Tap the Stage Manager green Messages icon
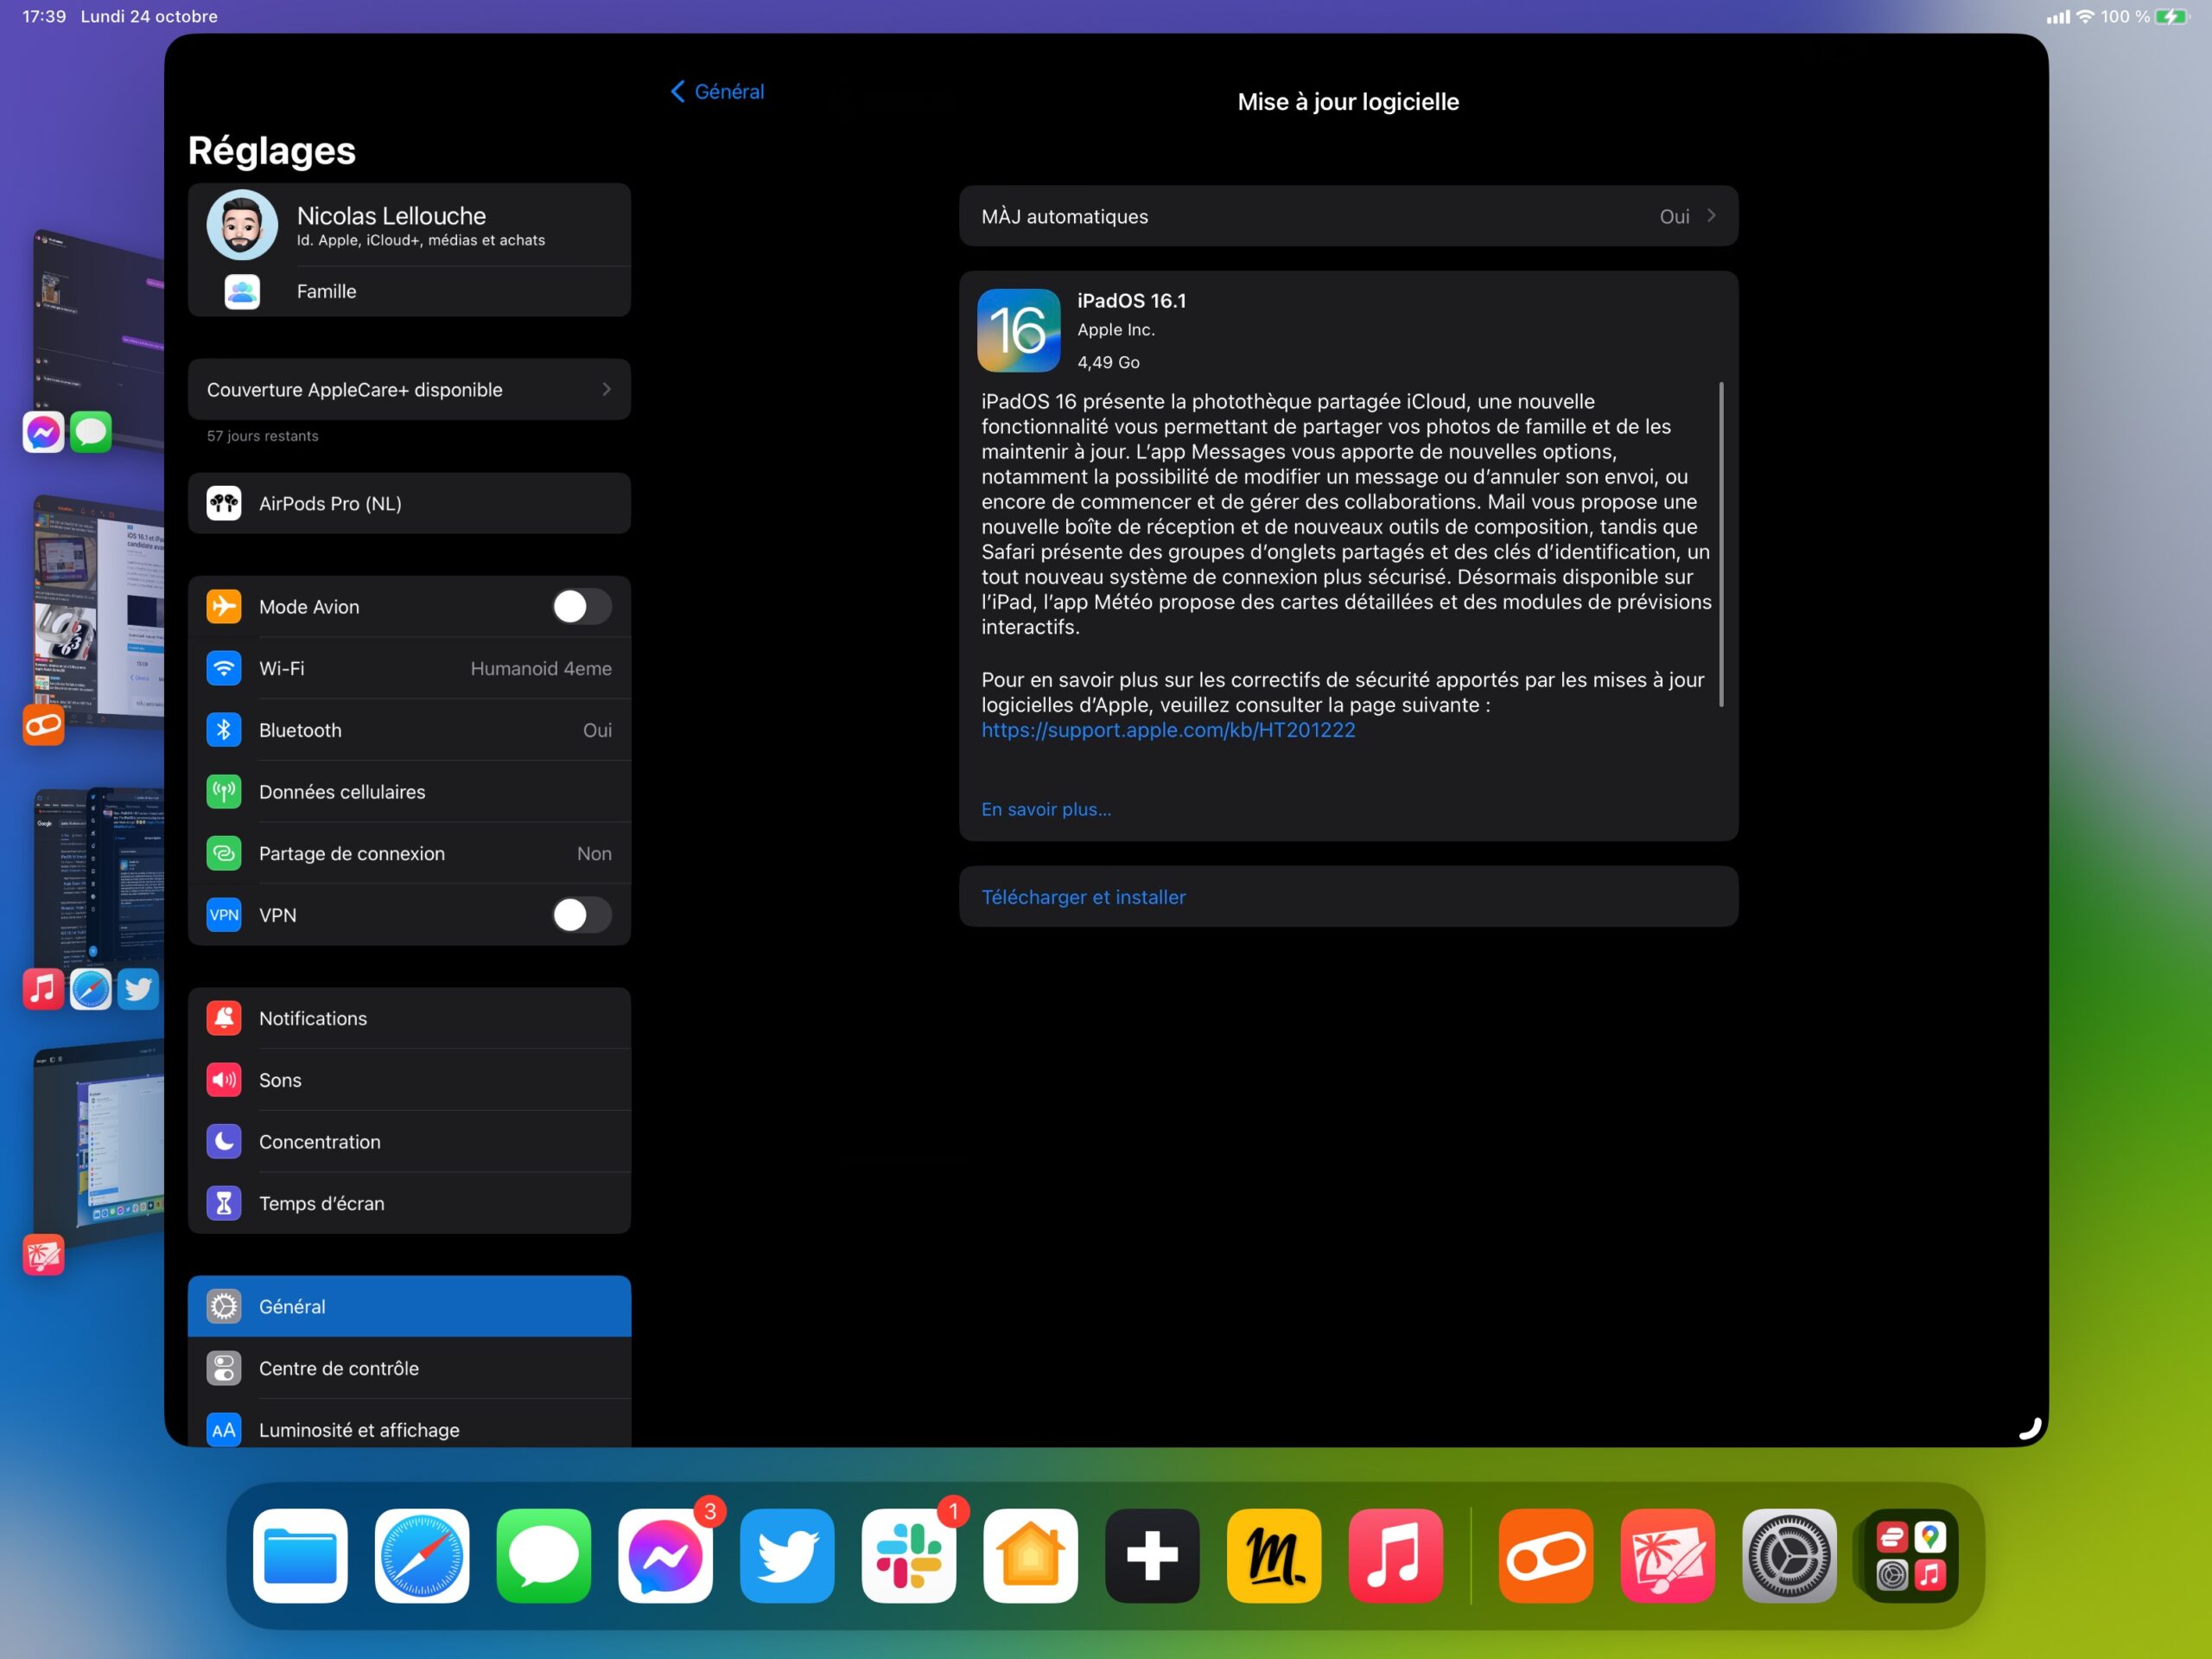This screenshot has height=1659, width=2212. (x=91, y=432)
